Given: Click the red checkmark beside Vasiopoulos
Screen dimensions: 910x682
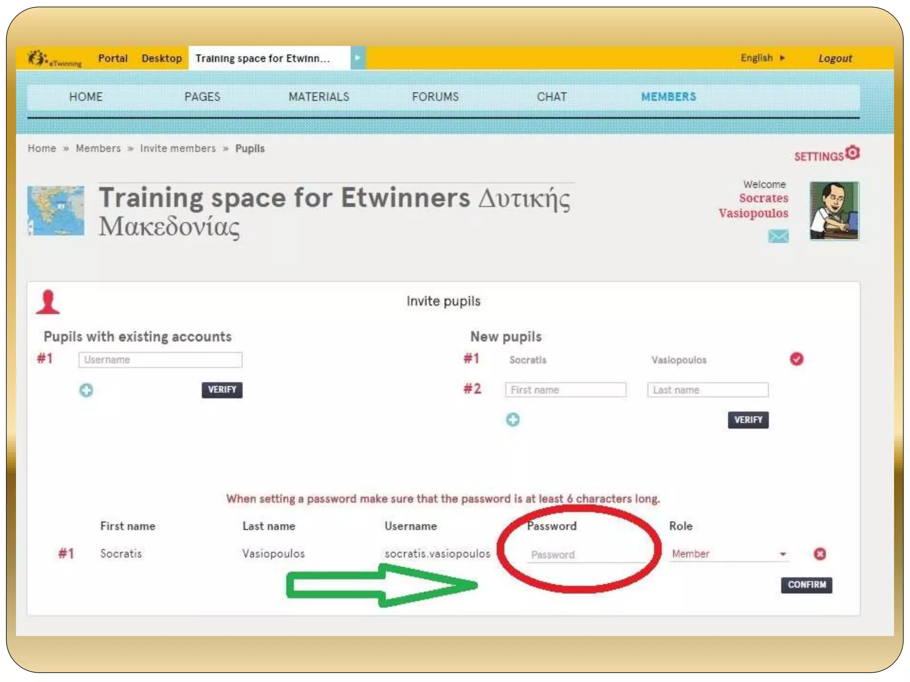Looking at the screenshot, I should pos(796,359).
